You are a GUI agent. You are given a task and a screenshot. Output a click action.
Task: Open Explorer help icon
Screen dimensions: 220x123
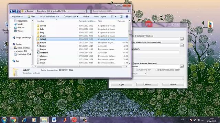127,16
